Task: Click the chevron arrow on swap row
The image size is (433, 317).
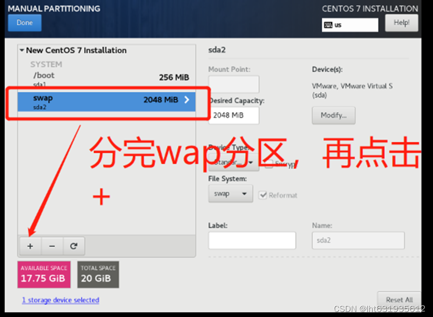Action: (x=187, y=99)
